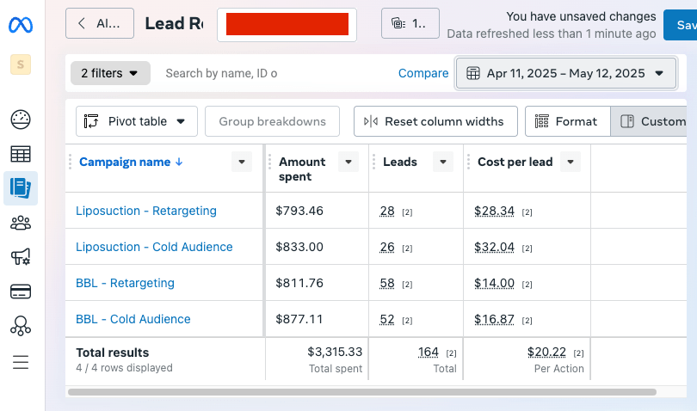Click the Customize columns icon

pyautogui.click(x=627, y=121)
